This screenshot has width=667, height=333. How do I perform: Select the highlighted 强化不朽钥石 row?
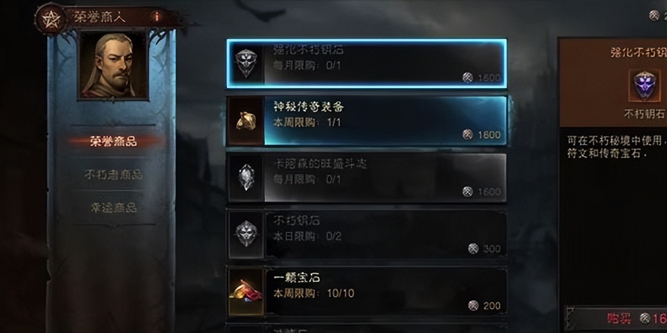click(367, 63)
